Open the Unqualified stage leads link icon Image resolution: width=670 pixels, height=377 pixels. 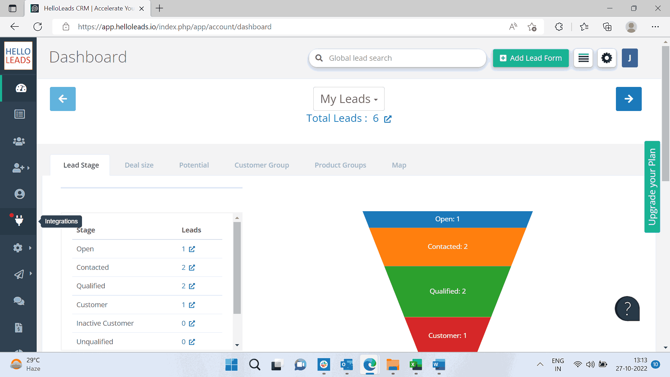pos(192,342)
